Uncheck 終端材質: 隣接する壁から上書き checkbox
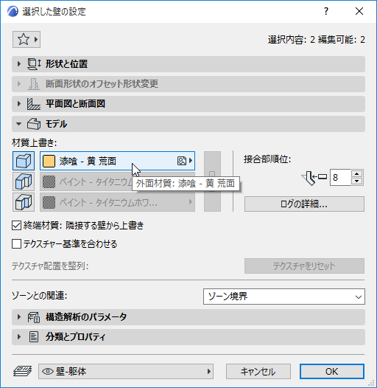Image resolution: width=377 pixels, height=388 pixels. coord(16,226)
